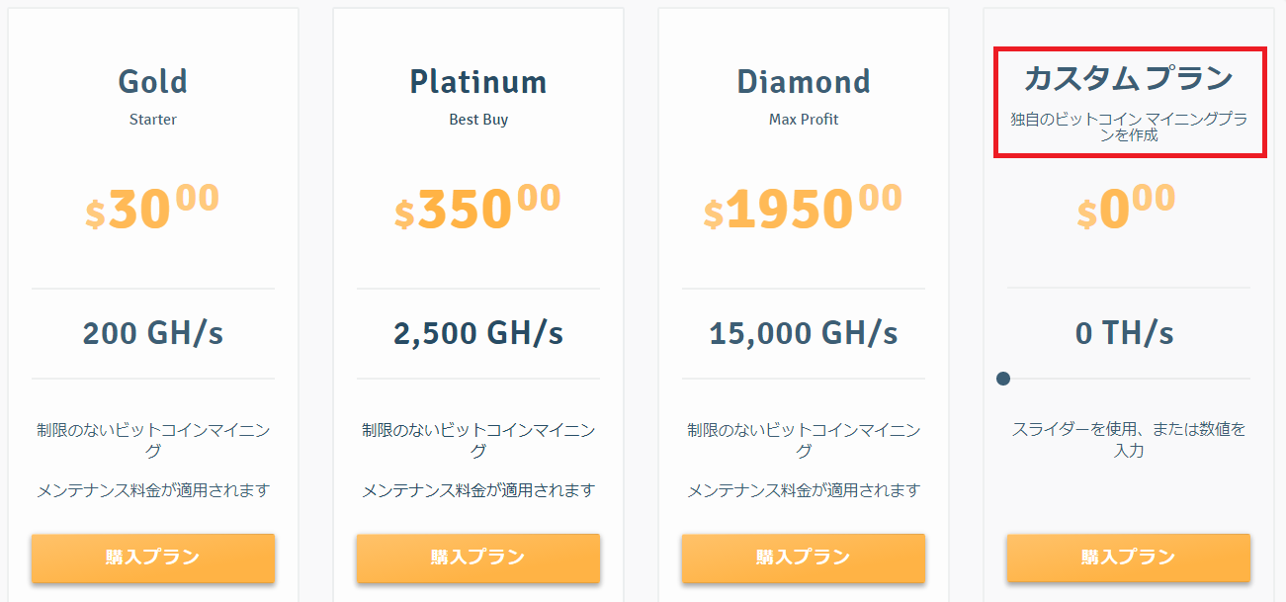Select the Diamond plan title
The width and height of the screenshot is (1286, 602).
tap(803, 81)
